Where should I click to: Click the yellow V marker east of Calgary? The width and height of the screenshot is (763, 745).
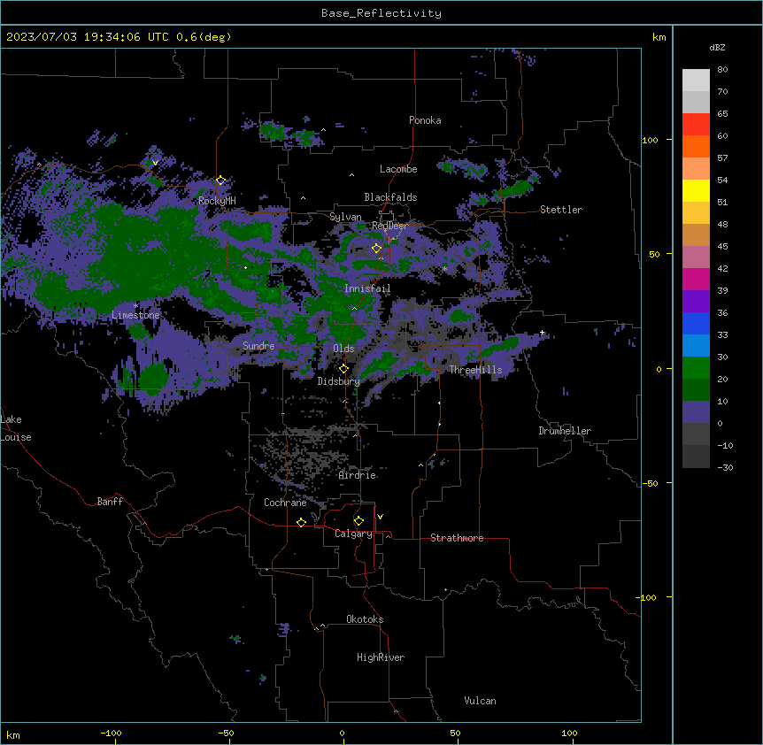(380, 517)
